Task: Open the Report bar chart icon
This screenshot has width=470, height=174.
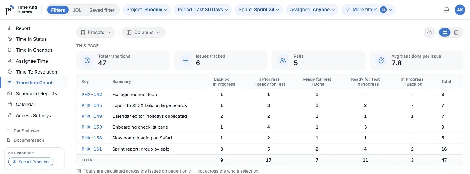Action: tap(10, 28)
